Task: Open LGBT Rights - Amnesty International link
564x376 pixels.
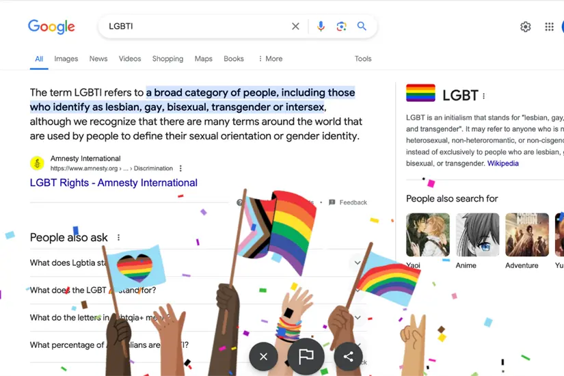Action: [113, 183]
